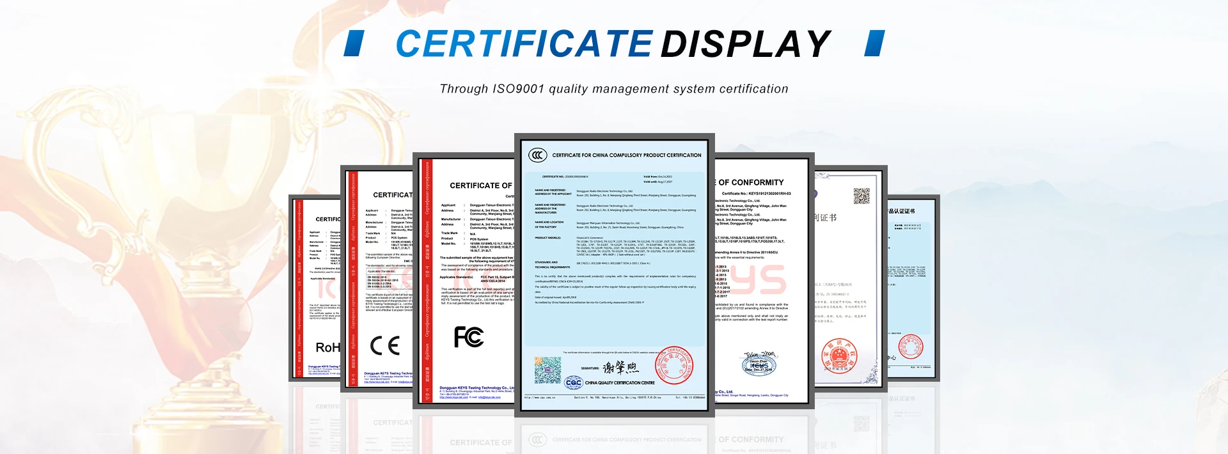
Task: Click the CQC logo on center certificate
Action: point(573,382)
